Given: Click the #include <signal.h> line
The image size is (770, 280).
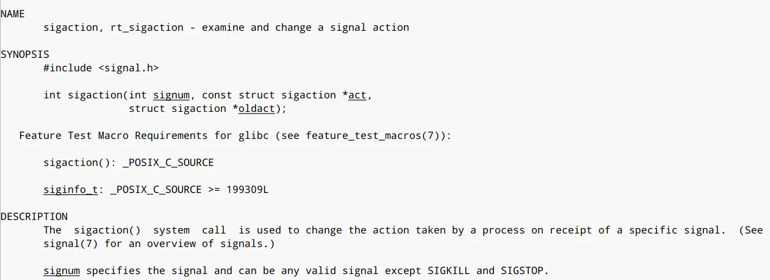Looking at the screenshot, I should pyautogui.click(x=101, y=68).
